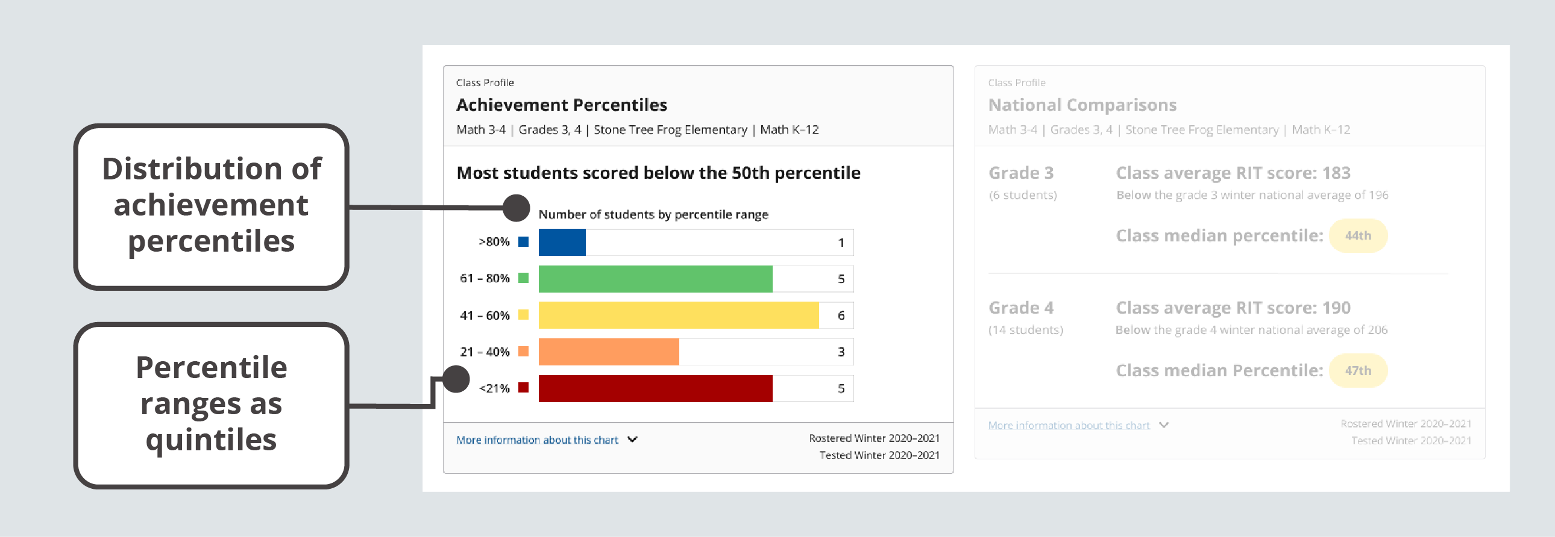The width and height of the screenshot is (1555, 537).
Task: Select the National Comparisons card title
Action: pyautogui.click(x=1082, y=105)
